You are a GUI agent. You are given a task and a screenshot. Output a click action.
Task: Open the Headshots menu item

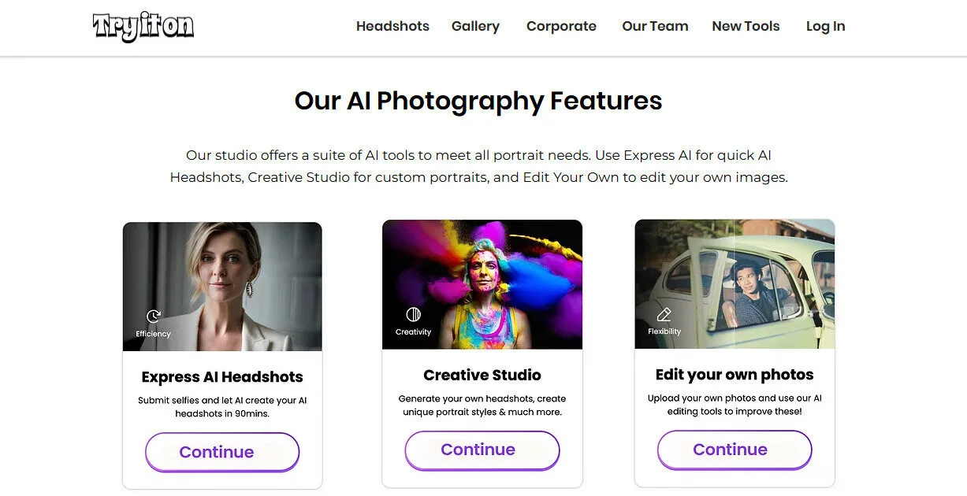coord(392,26)
